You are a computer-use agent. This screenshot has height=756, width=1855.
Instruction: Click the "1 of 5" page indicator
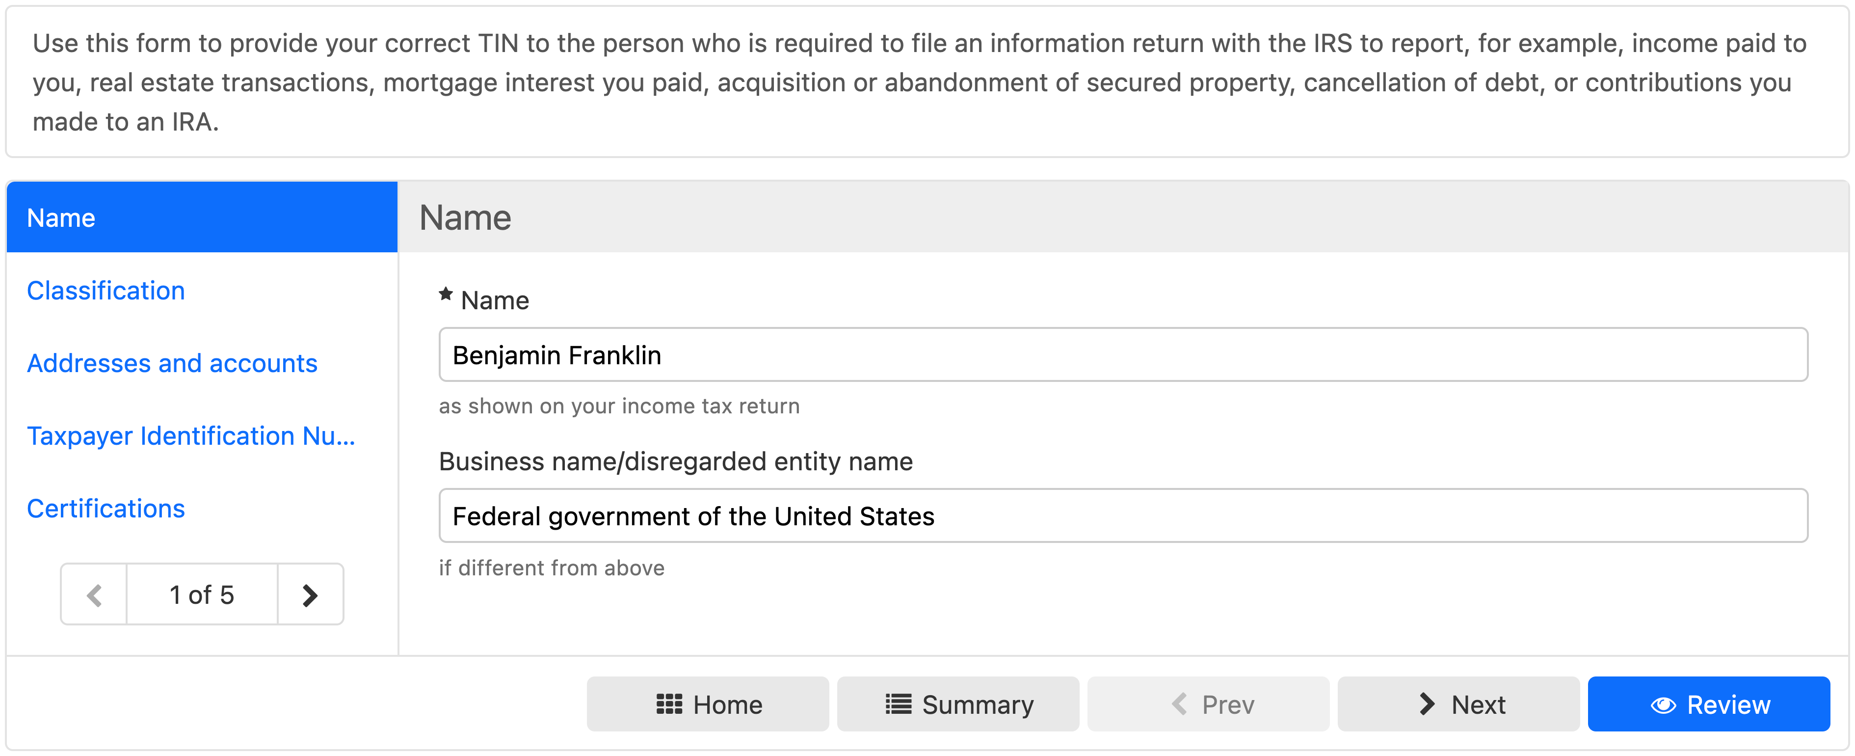[x=202, y=594]
